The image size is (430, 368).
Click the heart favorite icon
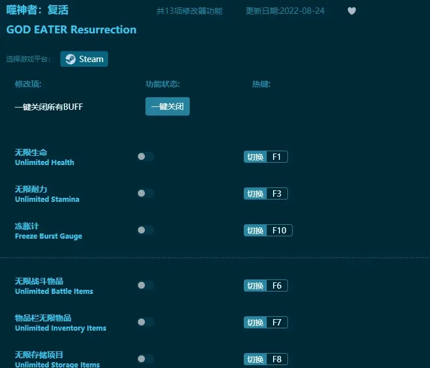(x=352, y=11)
